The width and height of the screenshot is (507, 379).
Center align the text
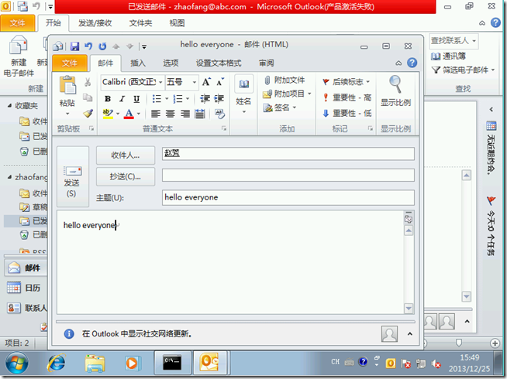(x=171, y=114)
